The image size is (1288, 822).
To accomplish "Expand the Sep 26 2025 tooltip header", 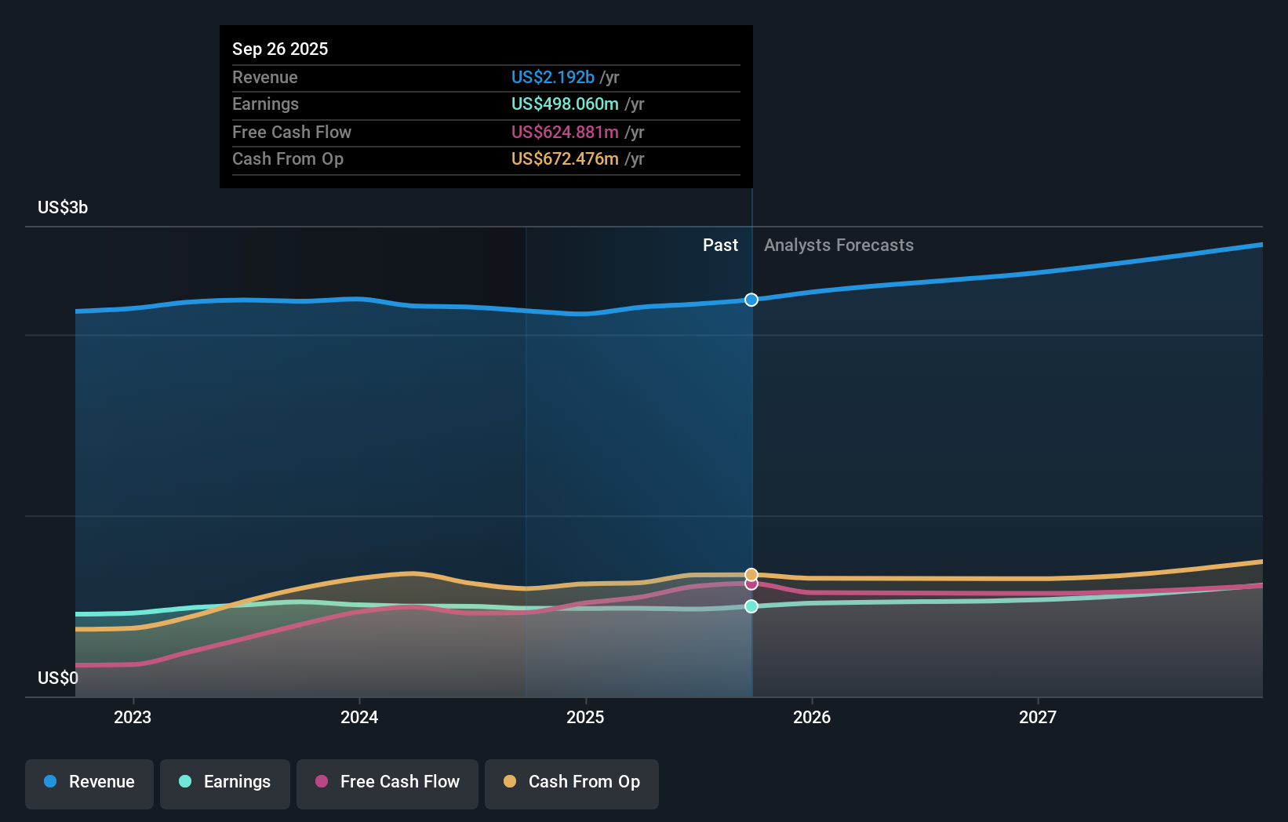I will coord(279,48).
